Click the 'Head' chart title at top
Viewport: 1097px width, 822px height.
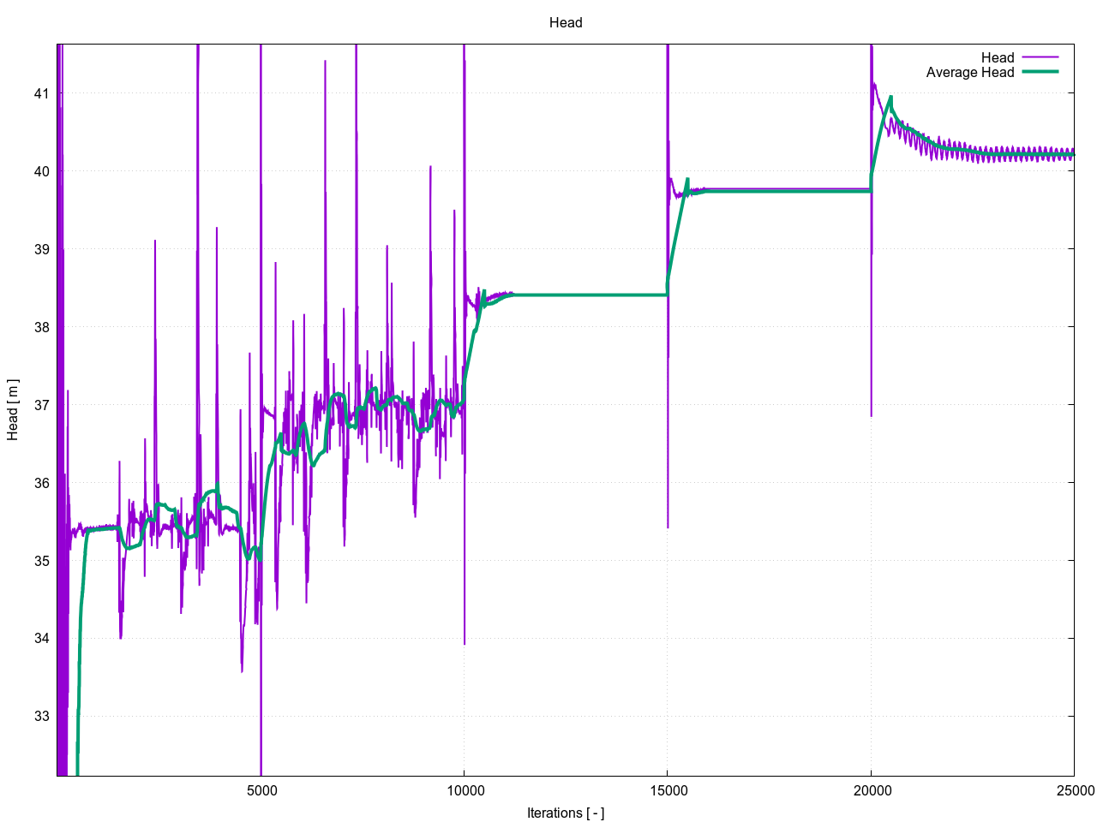click(x=566, y=23)
